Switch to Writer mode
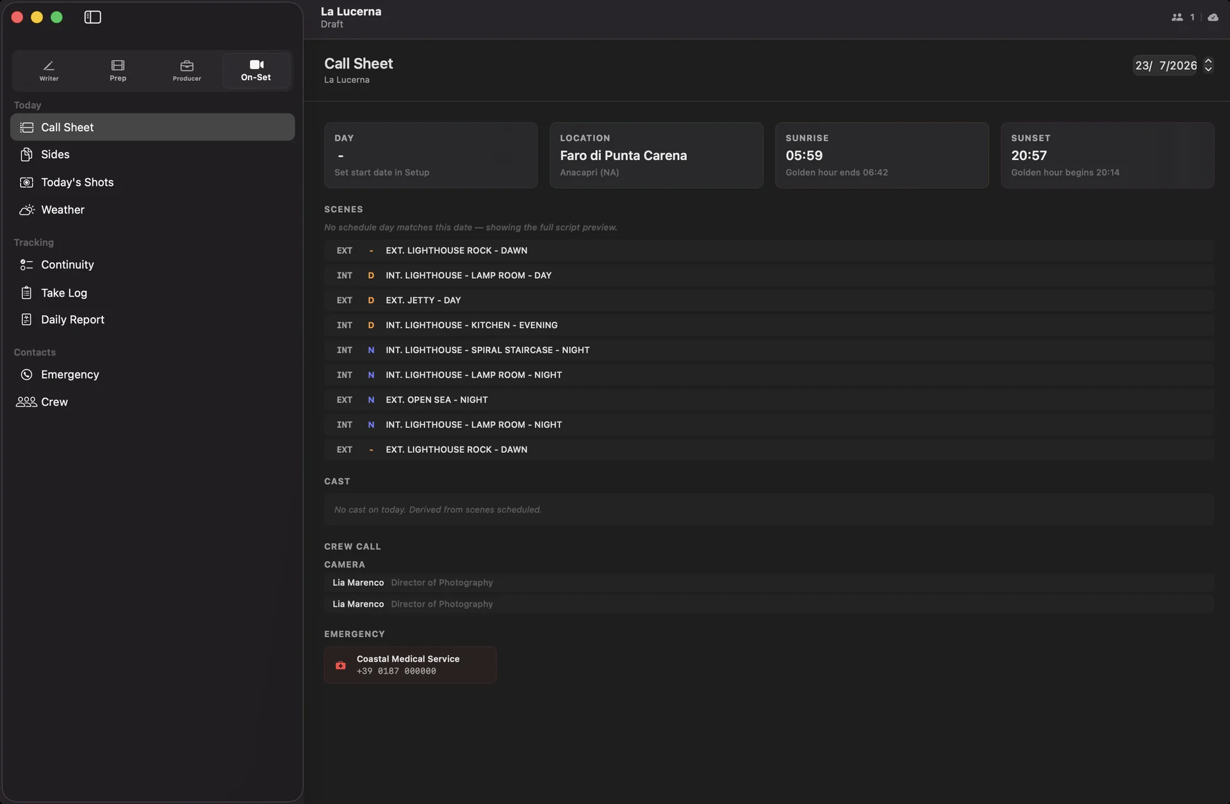The image size is (1230, 804). (x=49, y=70)
